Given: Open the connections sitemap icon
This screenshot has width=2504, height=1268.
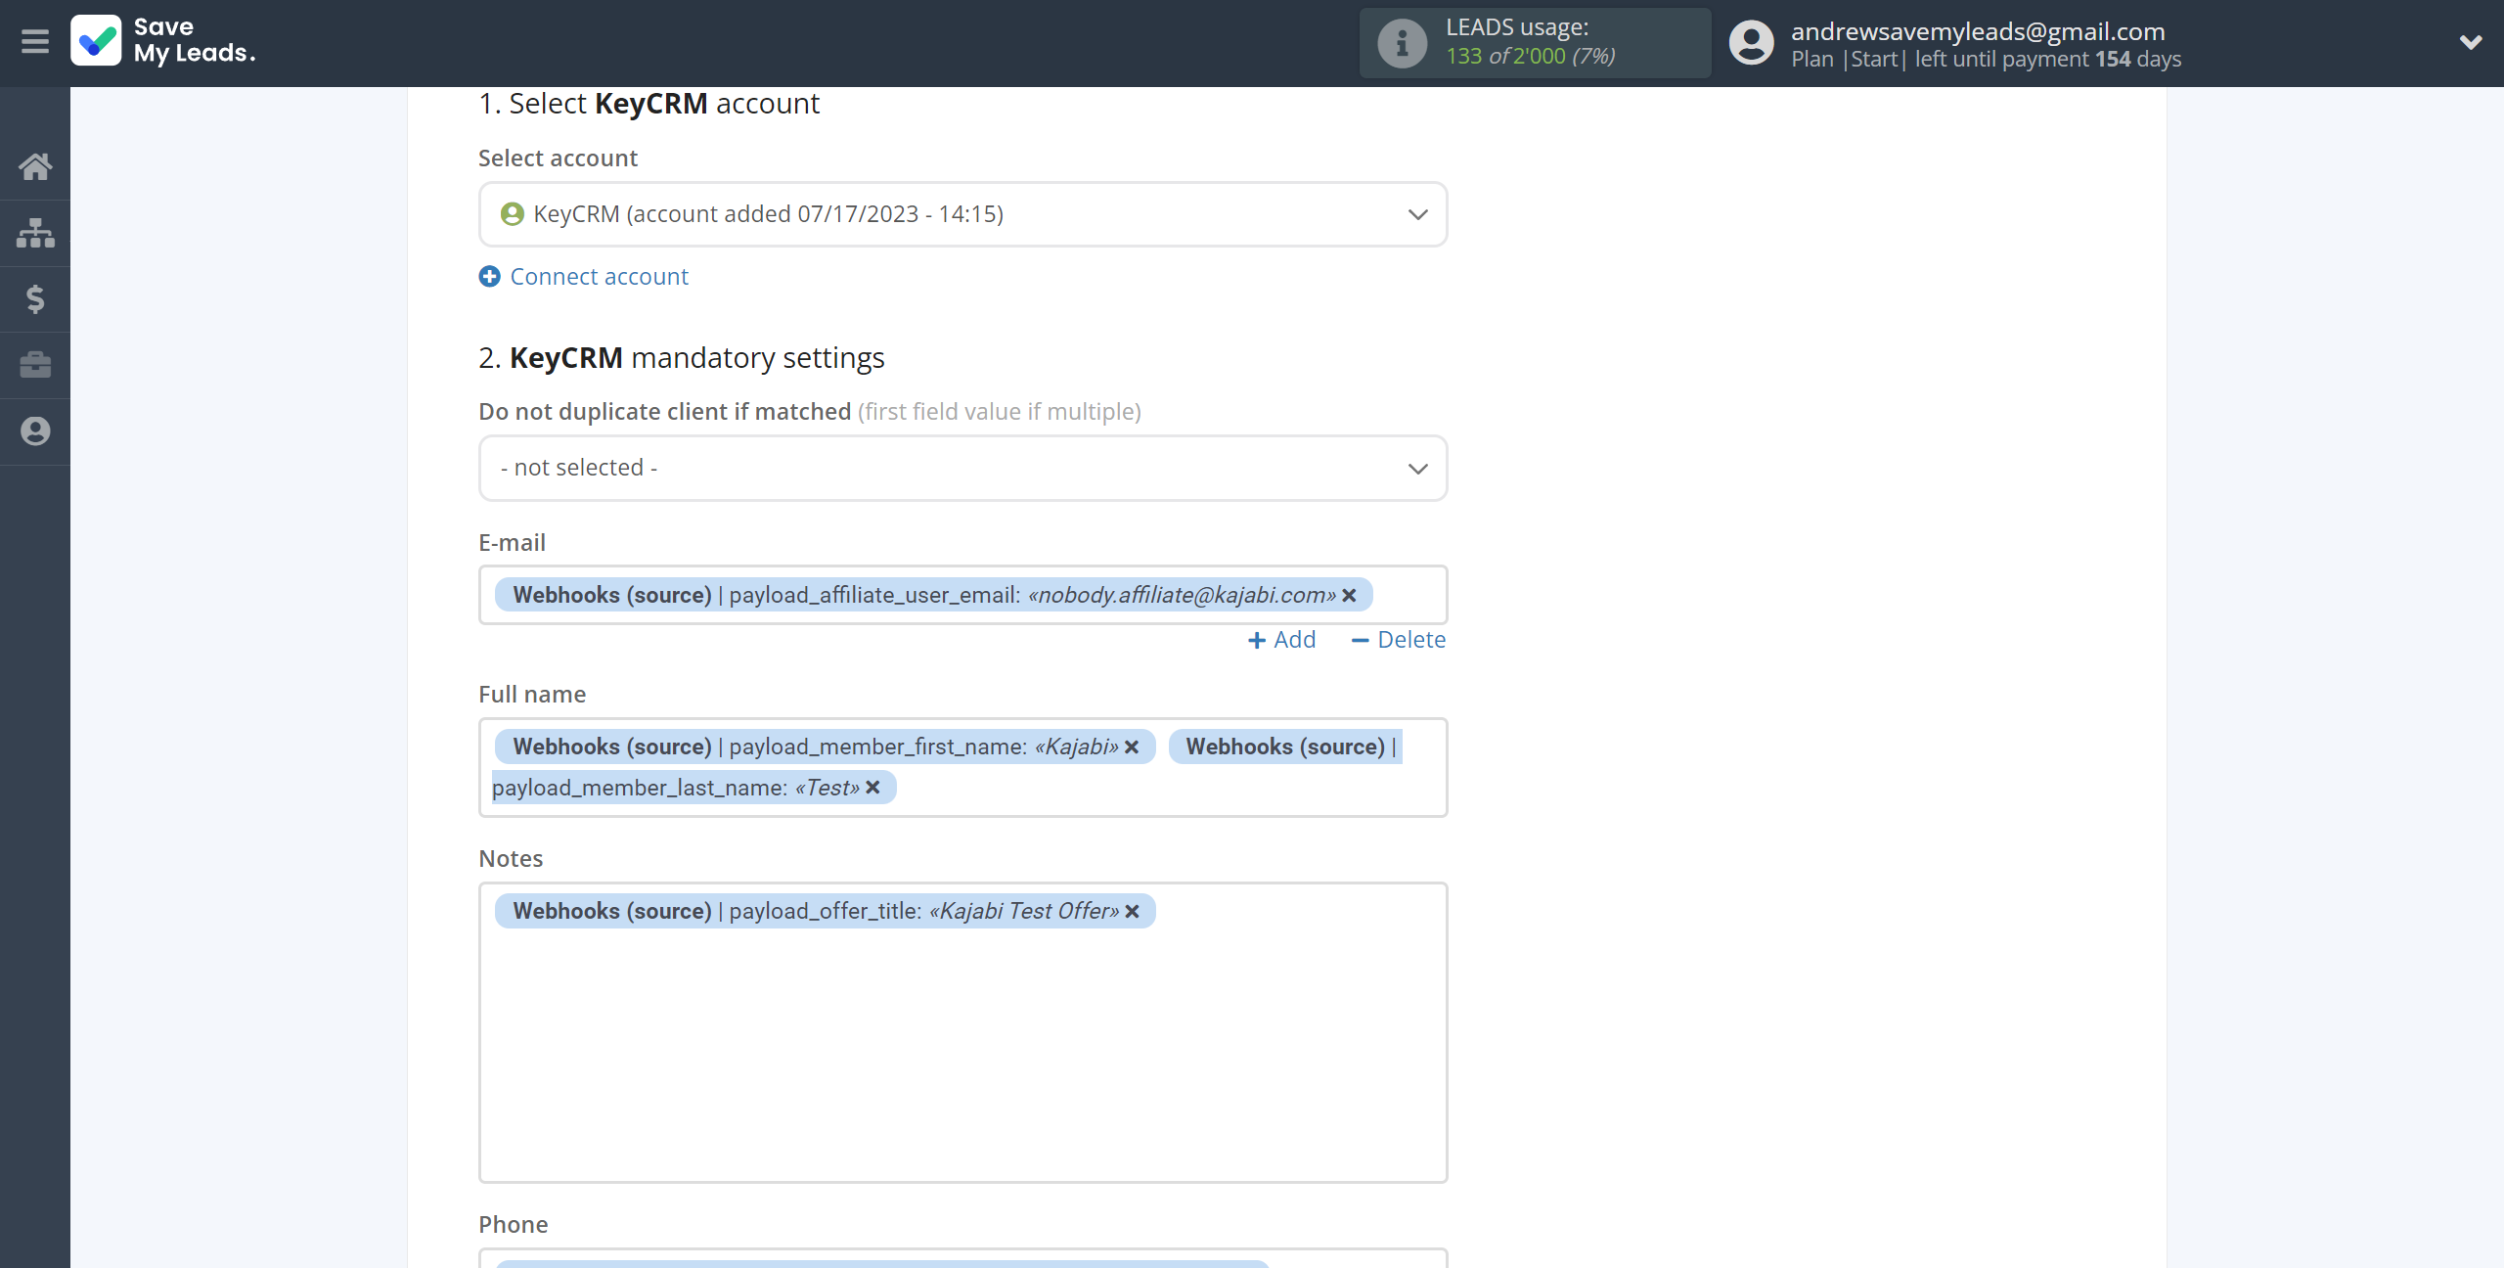Looking at the screenshot, I should [35, 233].
